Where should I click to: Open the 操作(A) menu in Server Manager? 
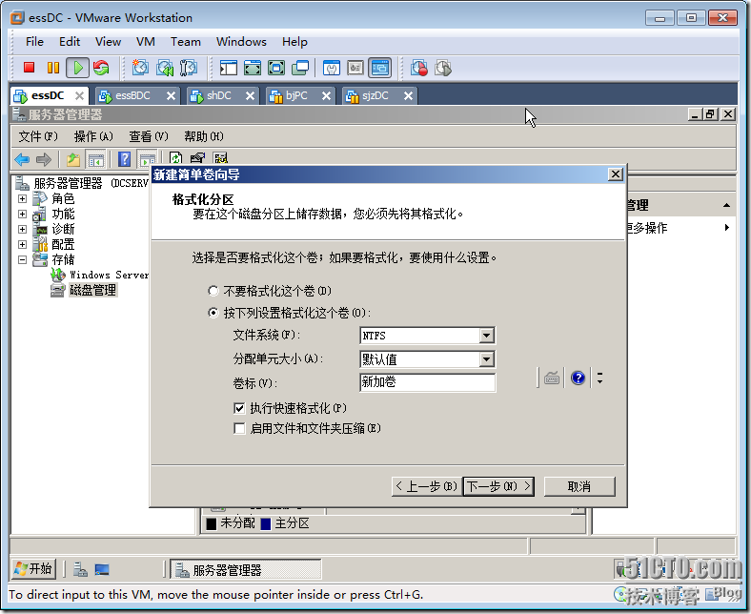[x=93, y=136]
